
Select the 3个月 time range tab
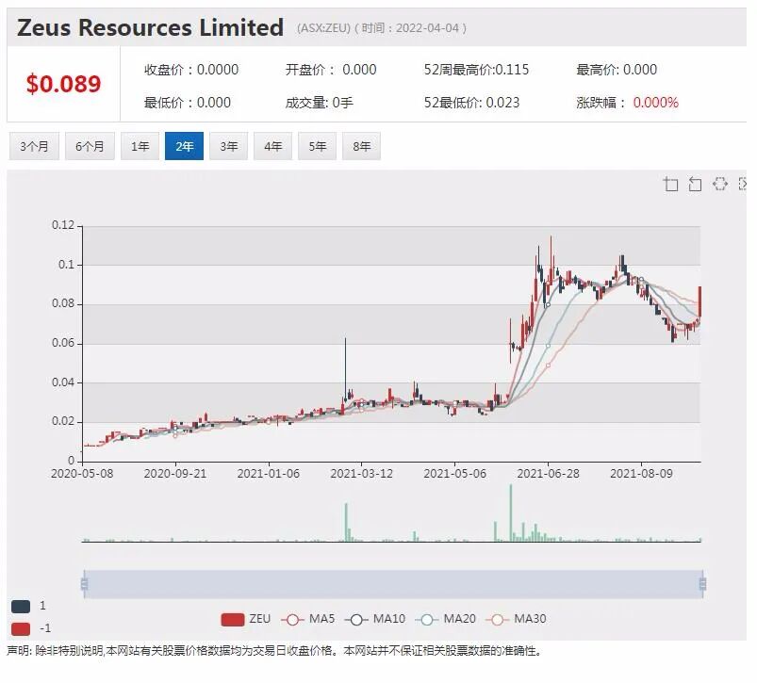coord(34,146)
